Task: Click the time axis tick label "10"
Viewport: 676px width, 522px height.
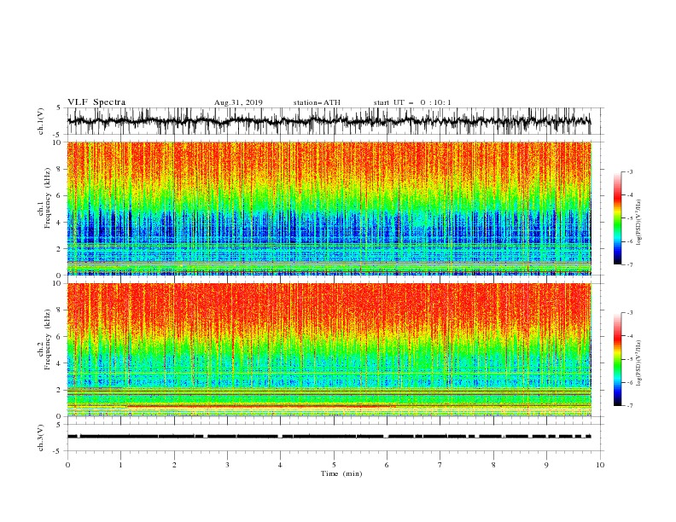Action: click(600, 465)
